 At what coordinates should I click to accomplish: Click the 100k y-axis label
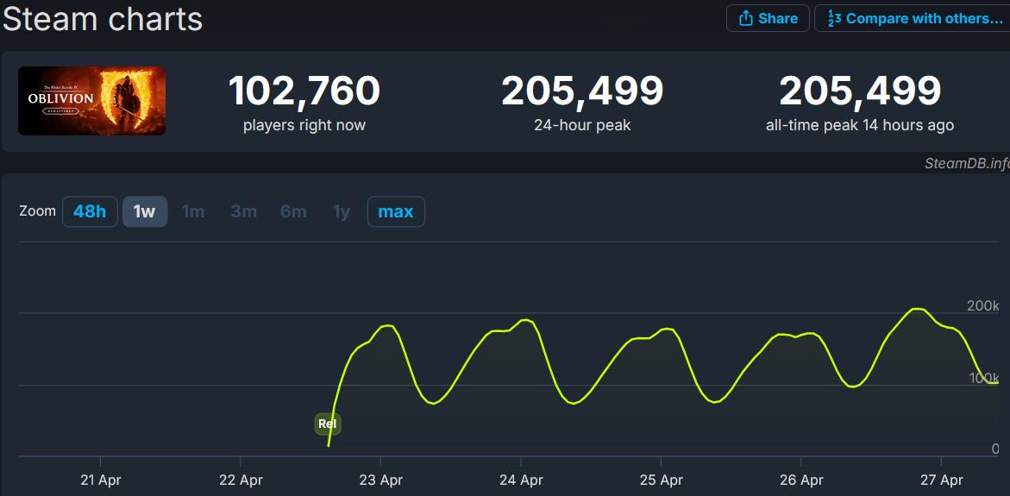point(986,377)
